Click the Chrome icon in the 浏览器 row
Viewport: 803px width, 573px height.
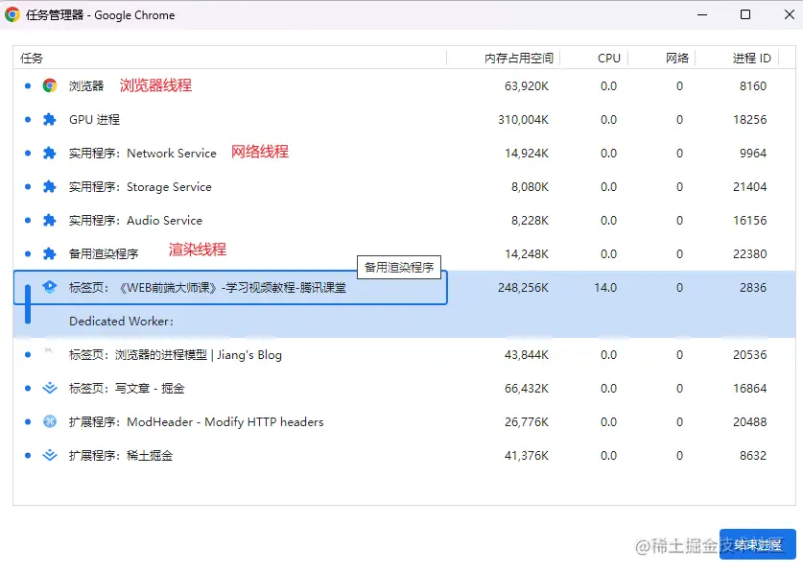coord(50,85)
